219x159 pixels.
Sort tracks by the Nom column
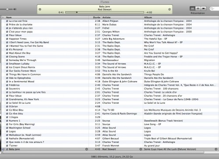[47, 17]
